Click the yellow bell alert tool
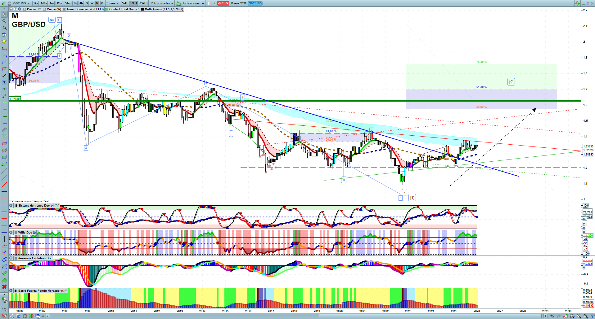 click(x=4, y=42)
